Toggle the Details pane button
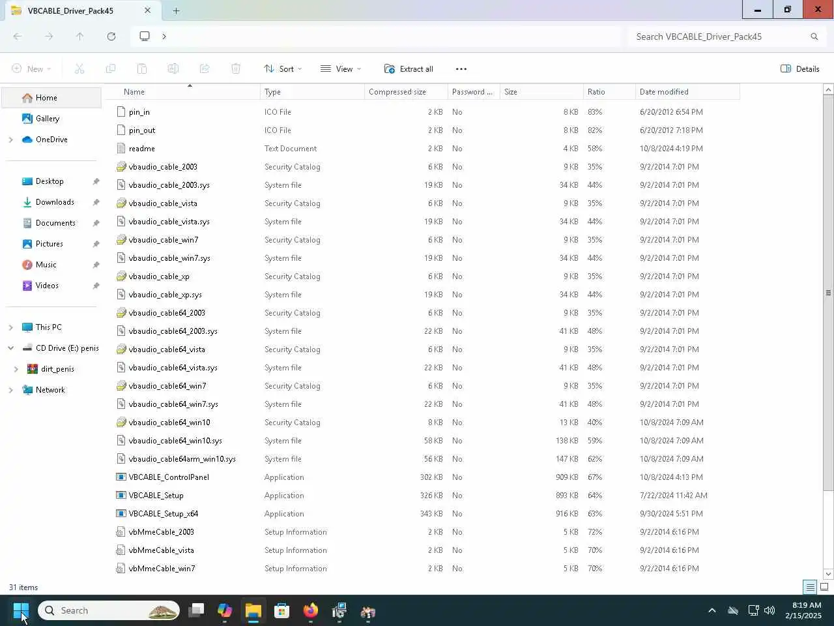Viewport: 834px width, 626px height. [x=800, y=68]
